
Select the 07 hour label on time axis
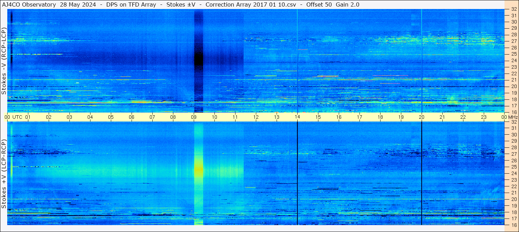pos(152,117)
